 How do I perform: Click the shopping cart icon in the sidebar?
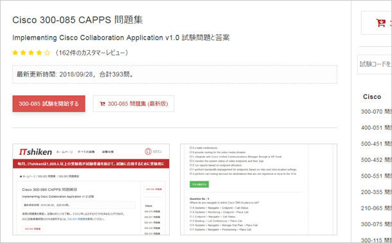pyautogui.click(x=380, y=23)
